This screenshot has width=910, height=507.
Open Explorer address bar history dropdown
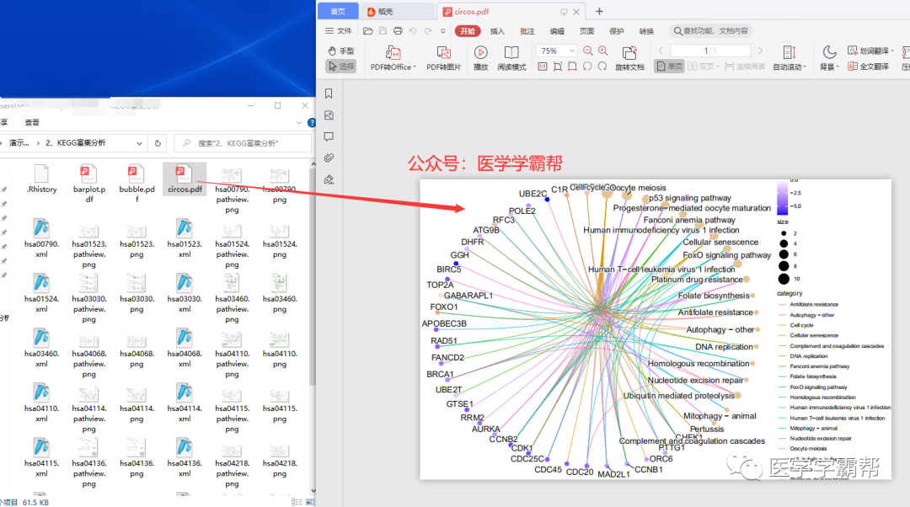click(x=139, y=142)
